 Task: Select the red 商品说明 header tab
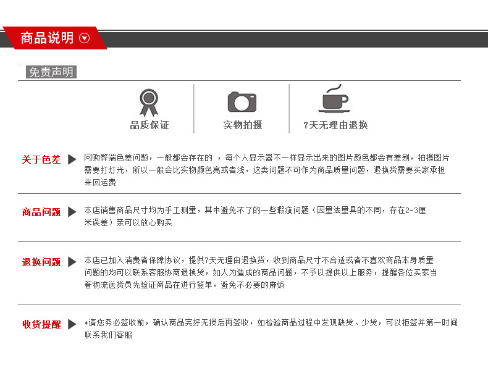tap(55, 38)
